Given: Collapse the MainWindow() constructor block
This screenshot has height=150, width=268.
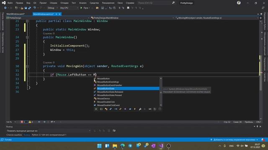Looking at the screenshot, I should 27,37.
